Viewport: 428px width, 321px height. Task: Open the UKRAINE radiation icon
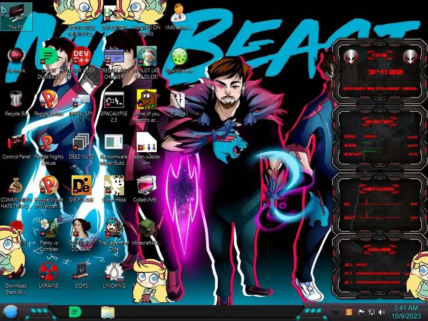[x=48, y=276]
